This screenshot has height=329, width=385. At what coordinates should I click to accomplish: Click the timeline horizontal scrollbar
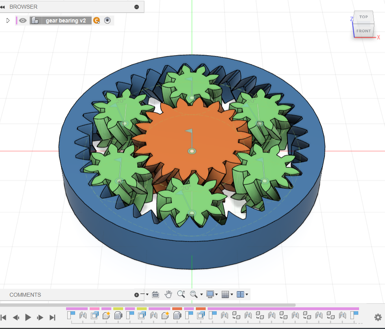point(147,305)
